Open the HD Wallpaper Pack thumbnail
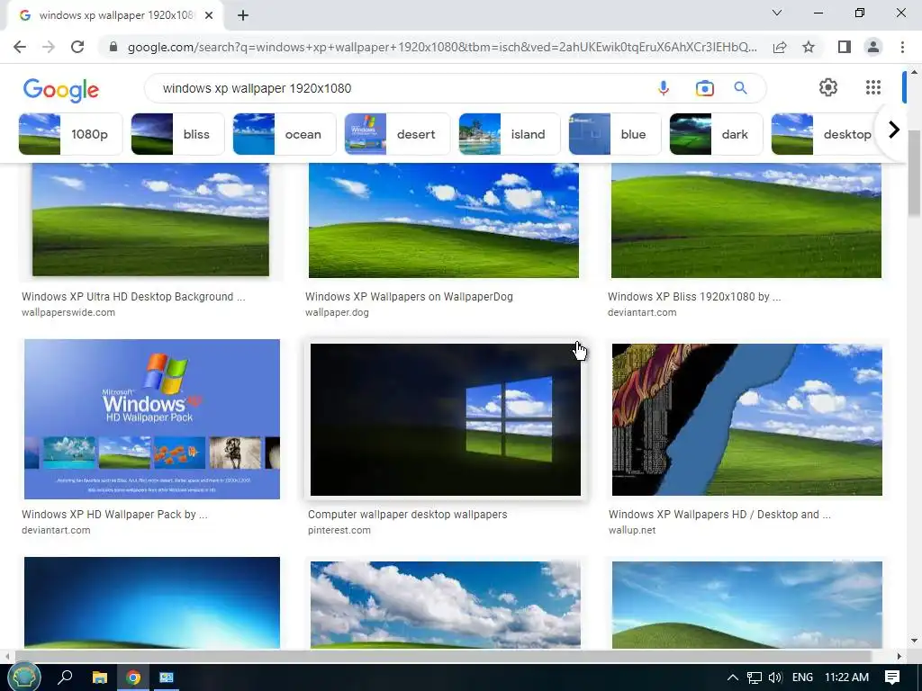 click(x=152, y=419)
